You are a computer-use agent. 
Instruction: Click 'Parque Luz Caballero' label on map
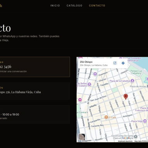coord(136,72)
